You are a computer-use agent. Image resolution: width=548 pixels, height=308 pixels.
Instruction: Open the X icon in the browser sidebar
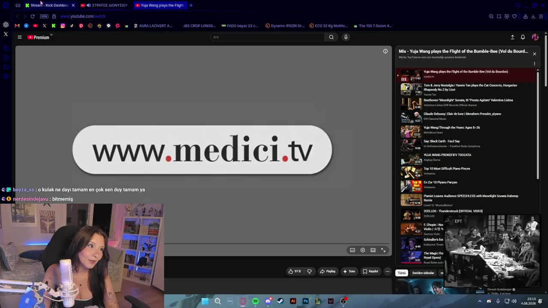click(6, 34)
